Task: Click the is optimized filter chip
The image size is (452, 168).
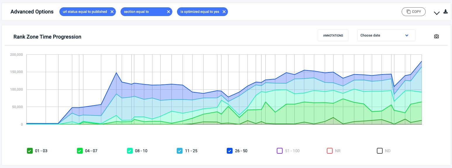Action: pyautogui.click(x=200, y=12)
